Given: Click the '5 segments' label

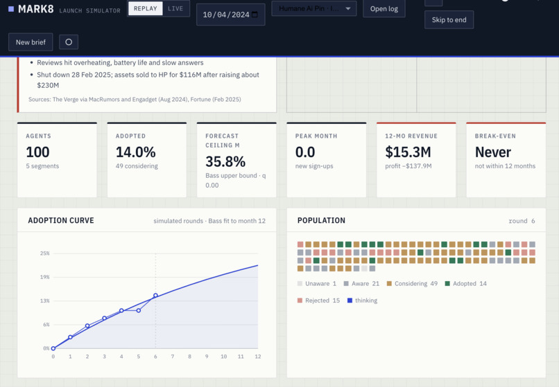Looking at the screenshot, I should (42, 166).
